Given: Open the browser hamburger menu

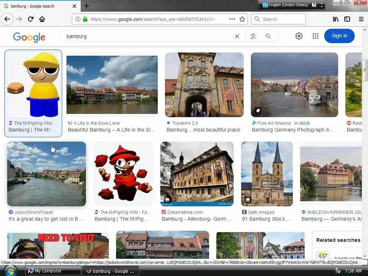Looking at the screenshot, I should (361, 19).
